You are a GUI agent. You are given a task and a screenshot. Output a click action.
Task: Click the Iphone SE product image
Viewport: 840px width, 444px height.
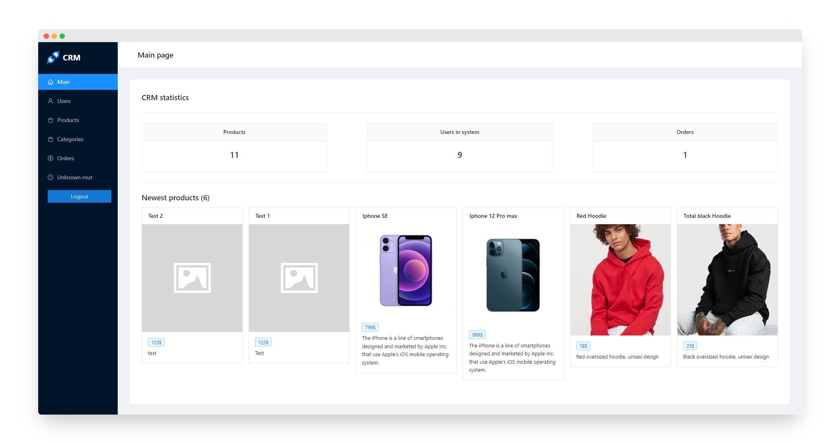pos(406,270)
